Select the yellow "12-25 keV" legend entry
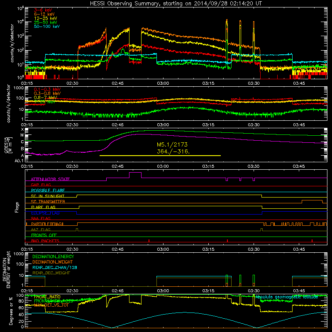332x332 pixels. click(x=45, y=18)
